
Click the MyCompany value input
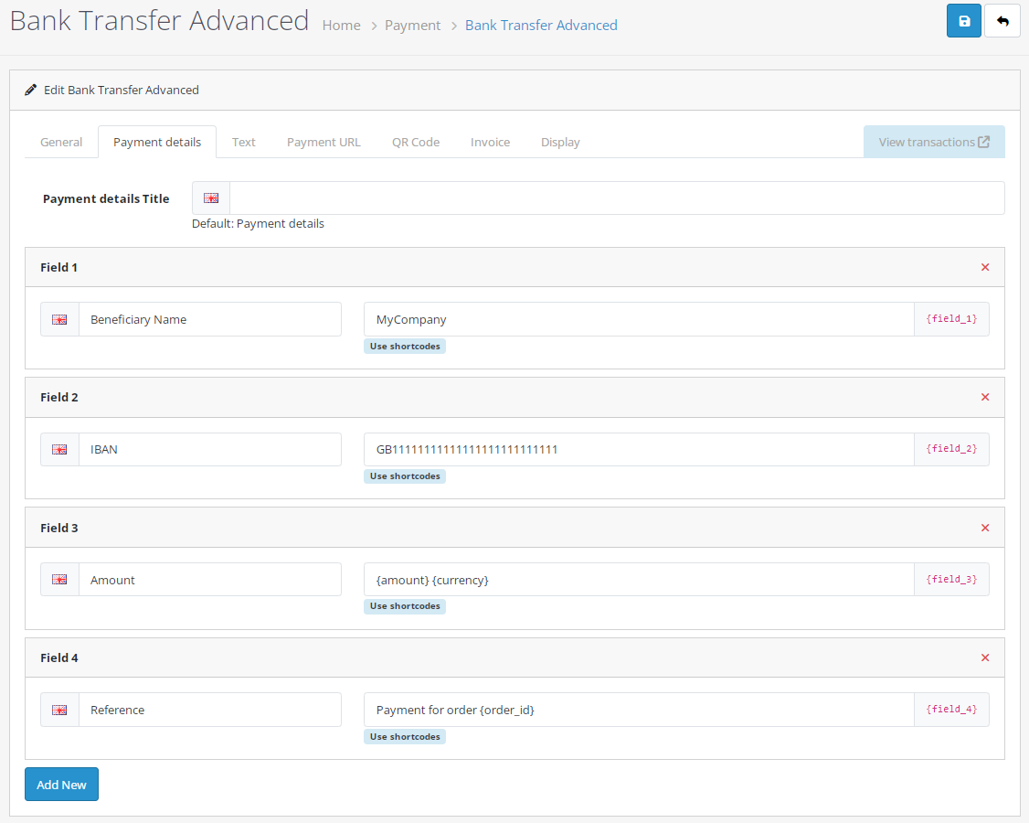coord(639,319)
